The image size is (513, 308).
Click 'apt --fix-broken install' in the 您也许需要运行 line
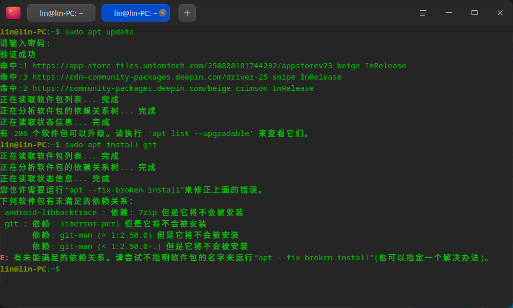(125, 190)
